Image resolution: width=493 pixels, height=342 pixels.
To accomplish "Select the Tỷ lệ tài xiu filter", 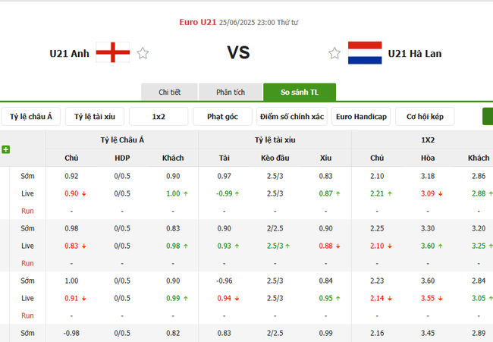I will pyautogui.click(x=95, y=117).
